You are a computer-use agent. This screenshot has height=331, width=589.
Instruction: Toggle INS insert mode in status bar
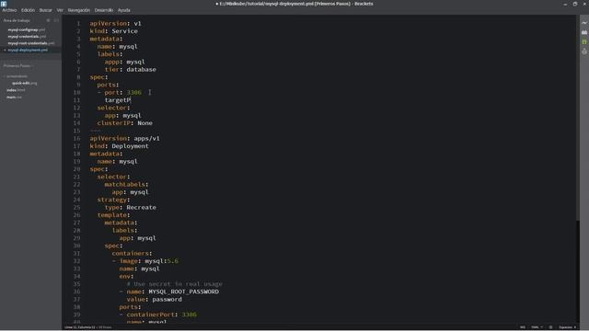point(523,327)
